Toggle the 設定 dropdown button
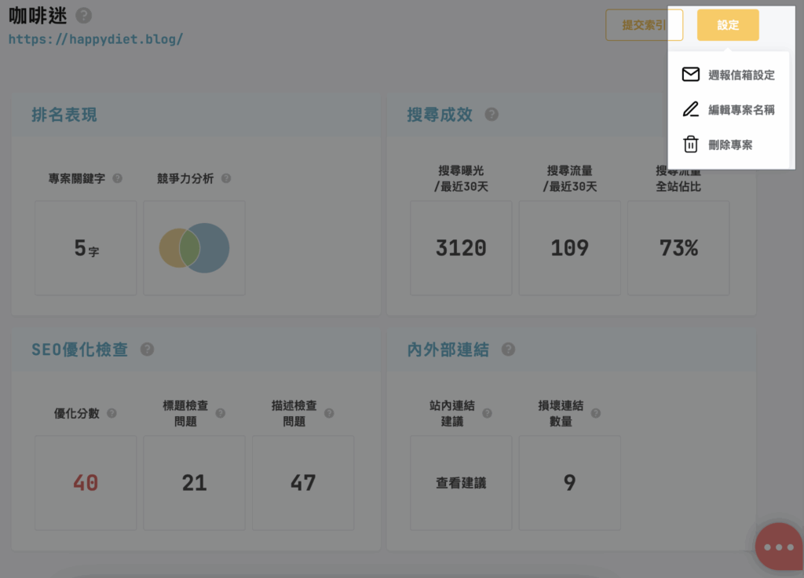The height and width of the screenshot is (578, 804). point(728,25)
